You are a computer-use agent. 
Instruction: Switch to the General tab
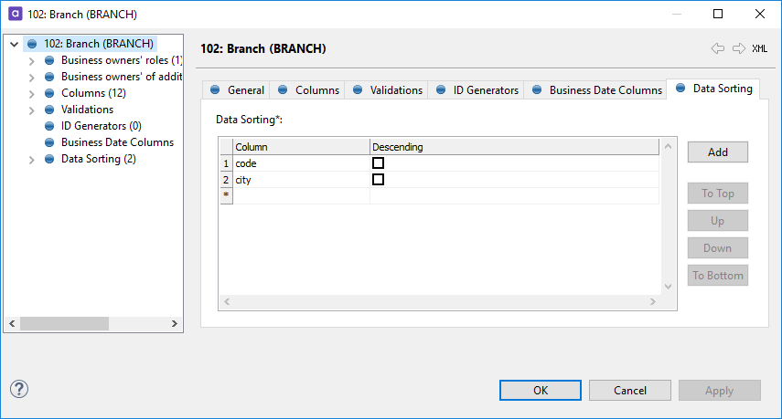pos(237,89)
